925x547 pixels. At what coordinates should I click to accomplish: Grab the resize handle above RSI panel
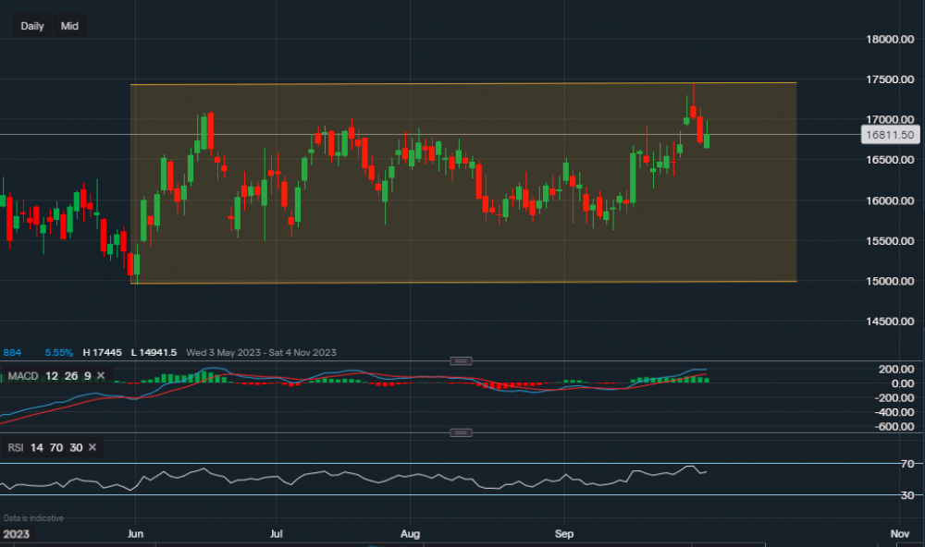click(x=461, y=432)
